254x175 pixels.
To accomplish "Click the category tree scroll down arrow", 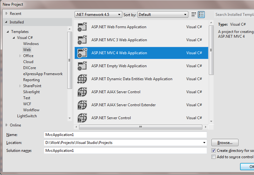I will tap(70, 118).
